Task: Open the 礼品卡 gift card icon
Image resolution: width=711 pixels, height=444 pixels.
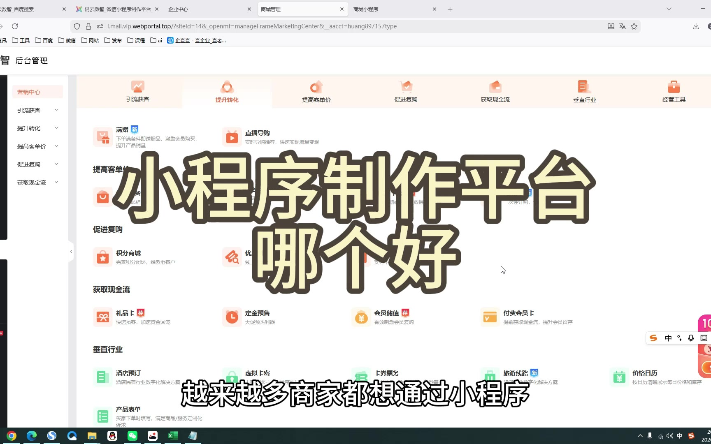Action: coord(102,317)
